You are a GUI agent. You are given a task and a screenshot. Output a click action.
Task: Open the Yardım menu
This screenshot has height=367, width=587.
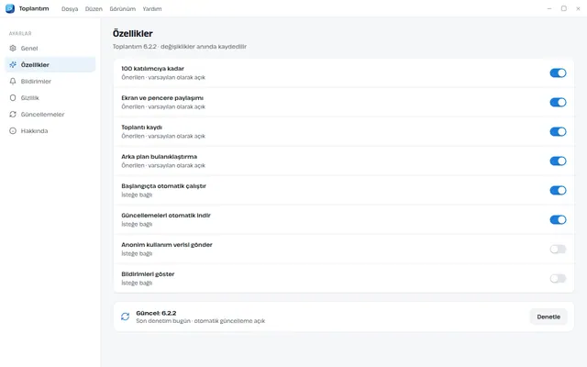point(152,8)
